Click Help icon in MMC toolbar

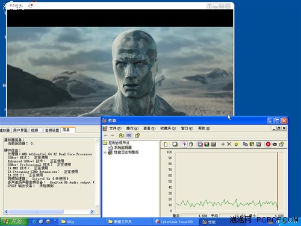point(137,136)
